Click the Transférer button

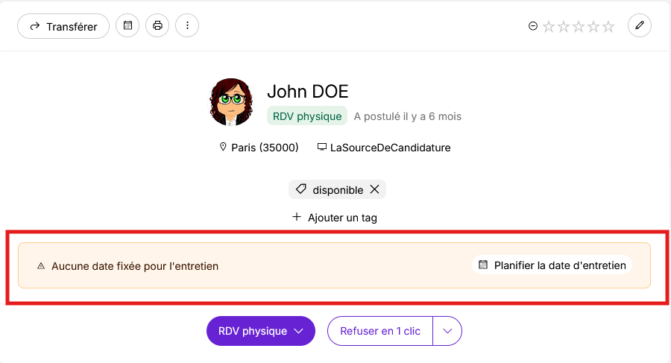pos(63,26)
